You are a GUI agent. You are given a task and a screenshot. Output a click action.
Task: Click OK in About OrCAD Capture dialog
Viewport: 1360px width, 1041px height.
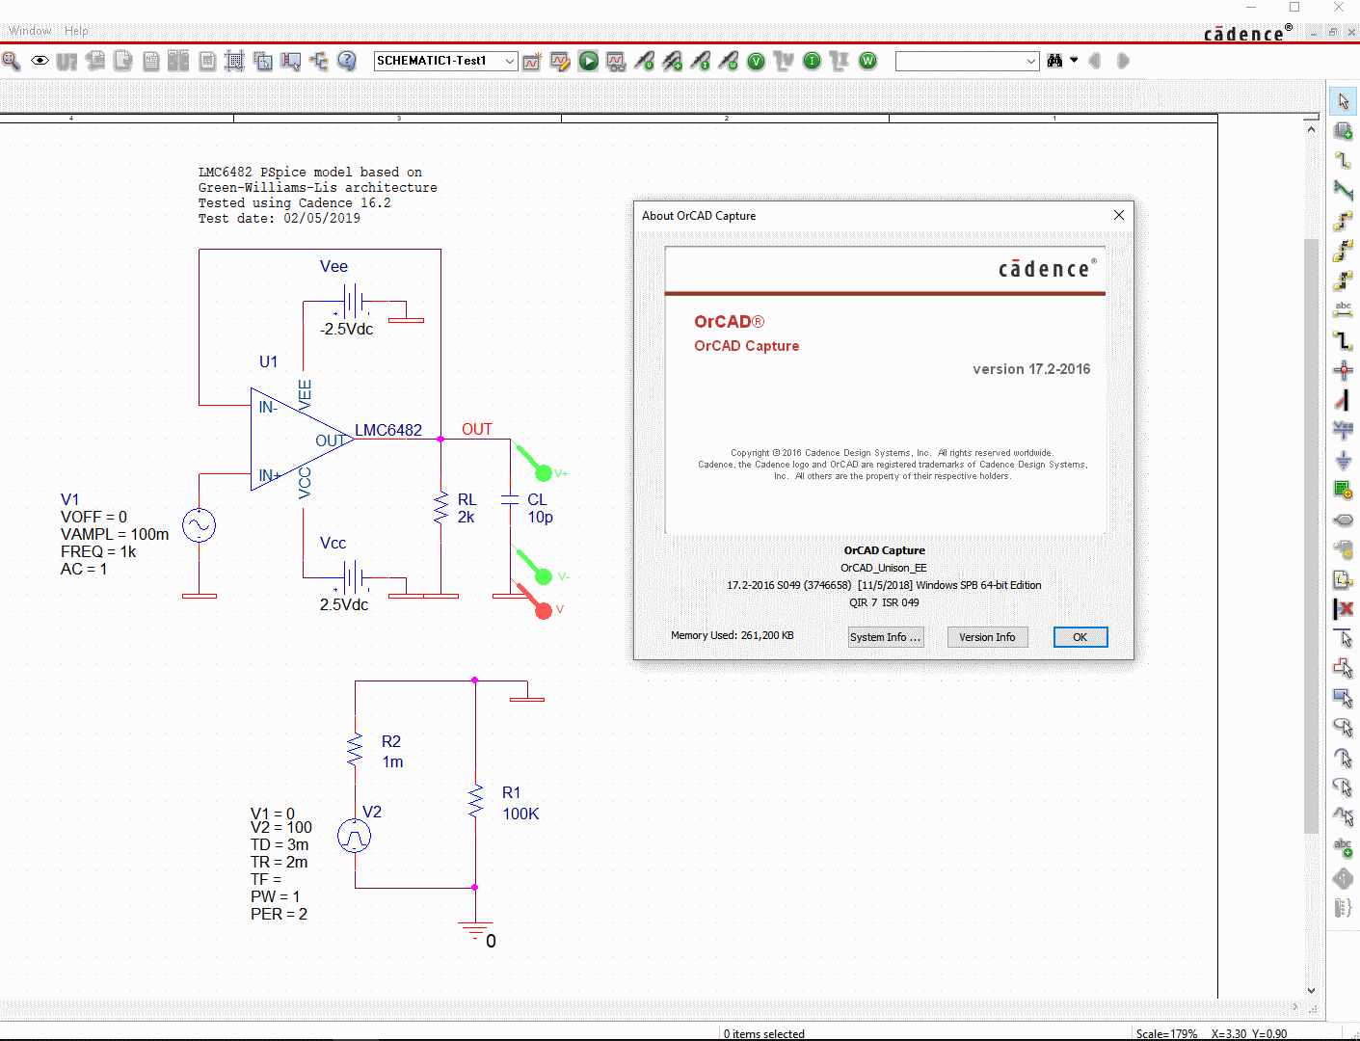[x=1080, y=637]
